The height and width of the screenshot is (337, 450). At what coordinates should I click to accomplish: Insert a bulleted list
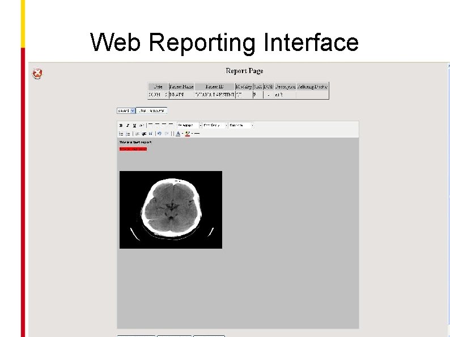click(x=121, y=134)
